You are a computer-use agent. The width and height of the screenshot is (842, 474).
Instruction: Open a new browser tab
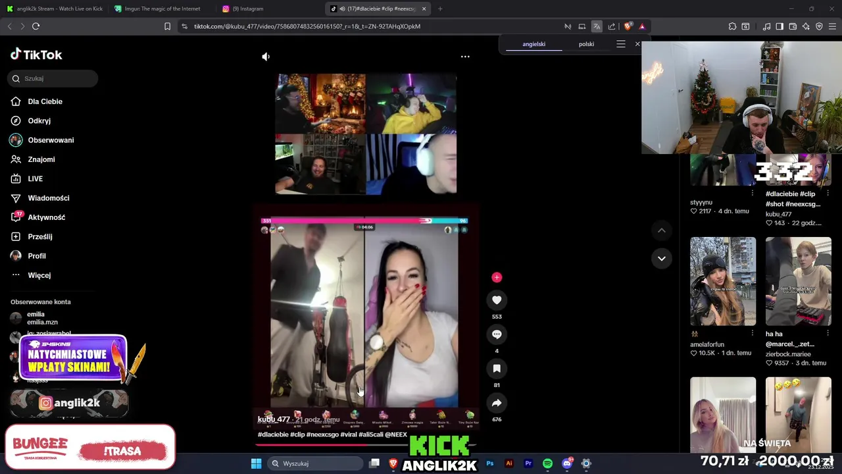click(440, 9)
